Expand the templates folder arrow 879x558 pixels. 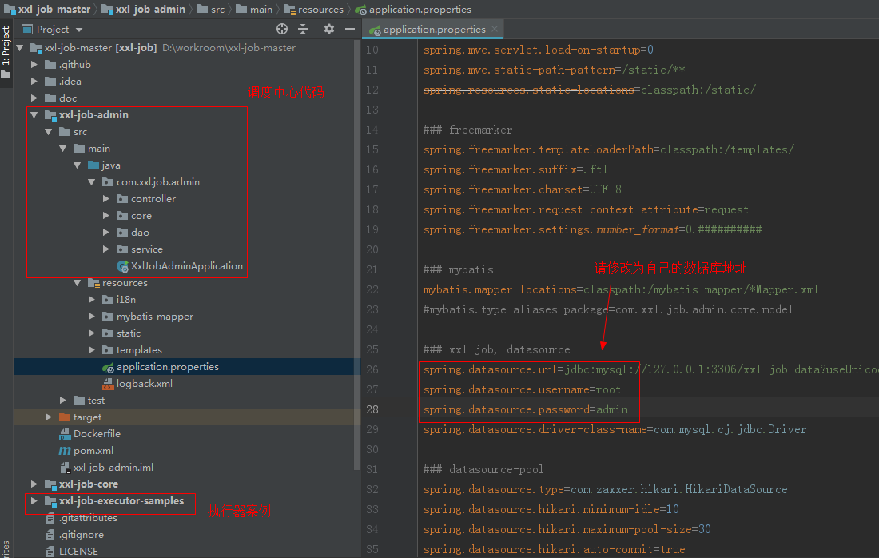pos(91,350)
